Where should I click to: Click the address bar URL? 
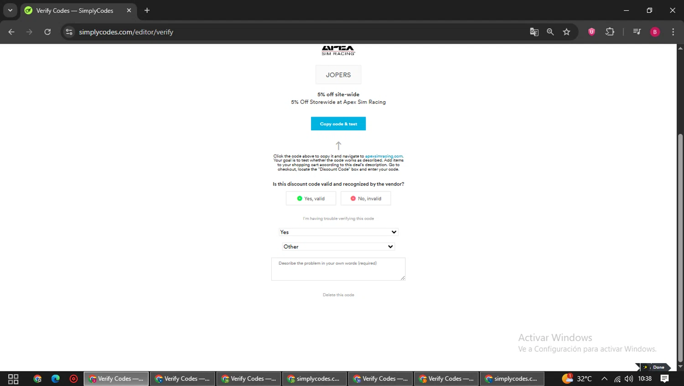click(126, 32)
